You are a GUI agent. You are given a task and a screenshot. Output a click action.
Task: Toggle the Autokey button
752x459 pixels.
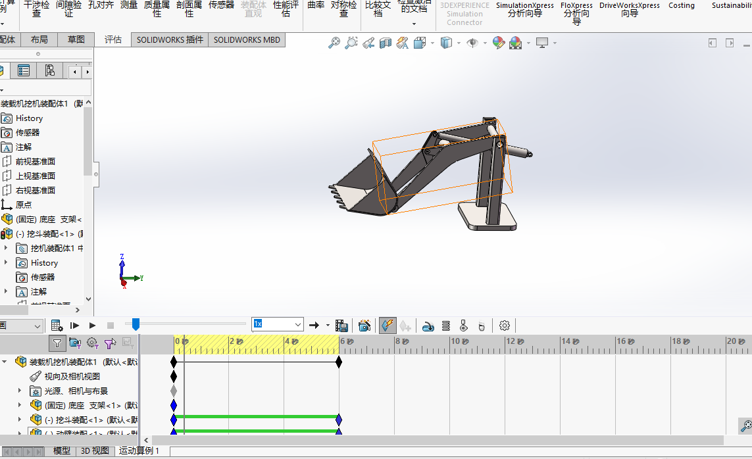coord(386,325)
